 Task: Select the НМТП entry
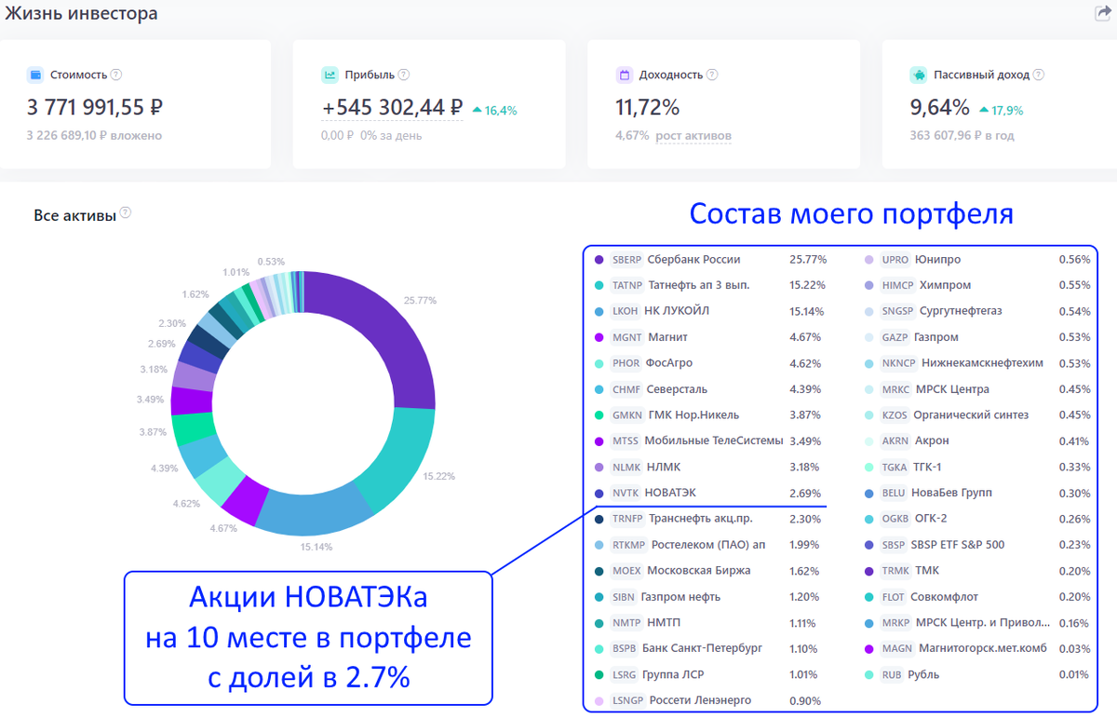click(x=665, y=622)
